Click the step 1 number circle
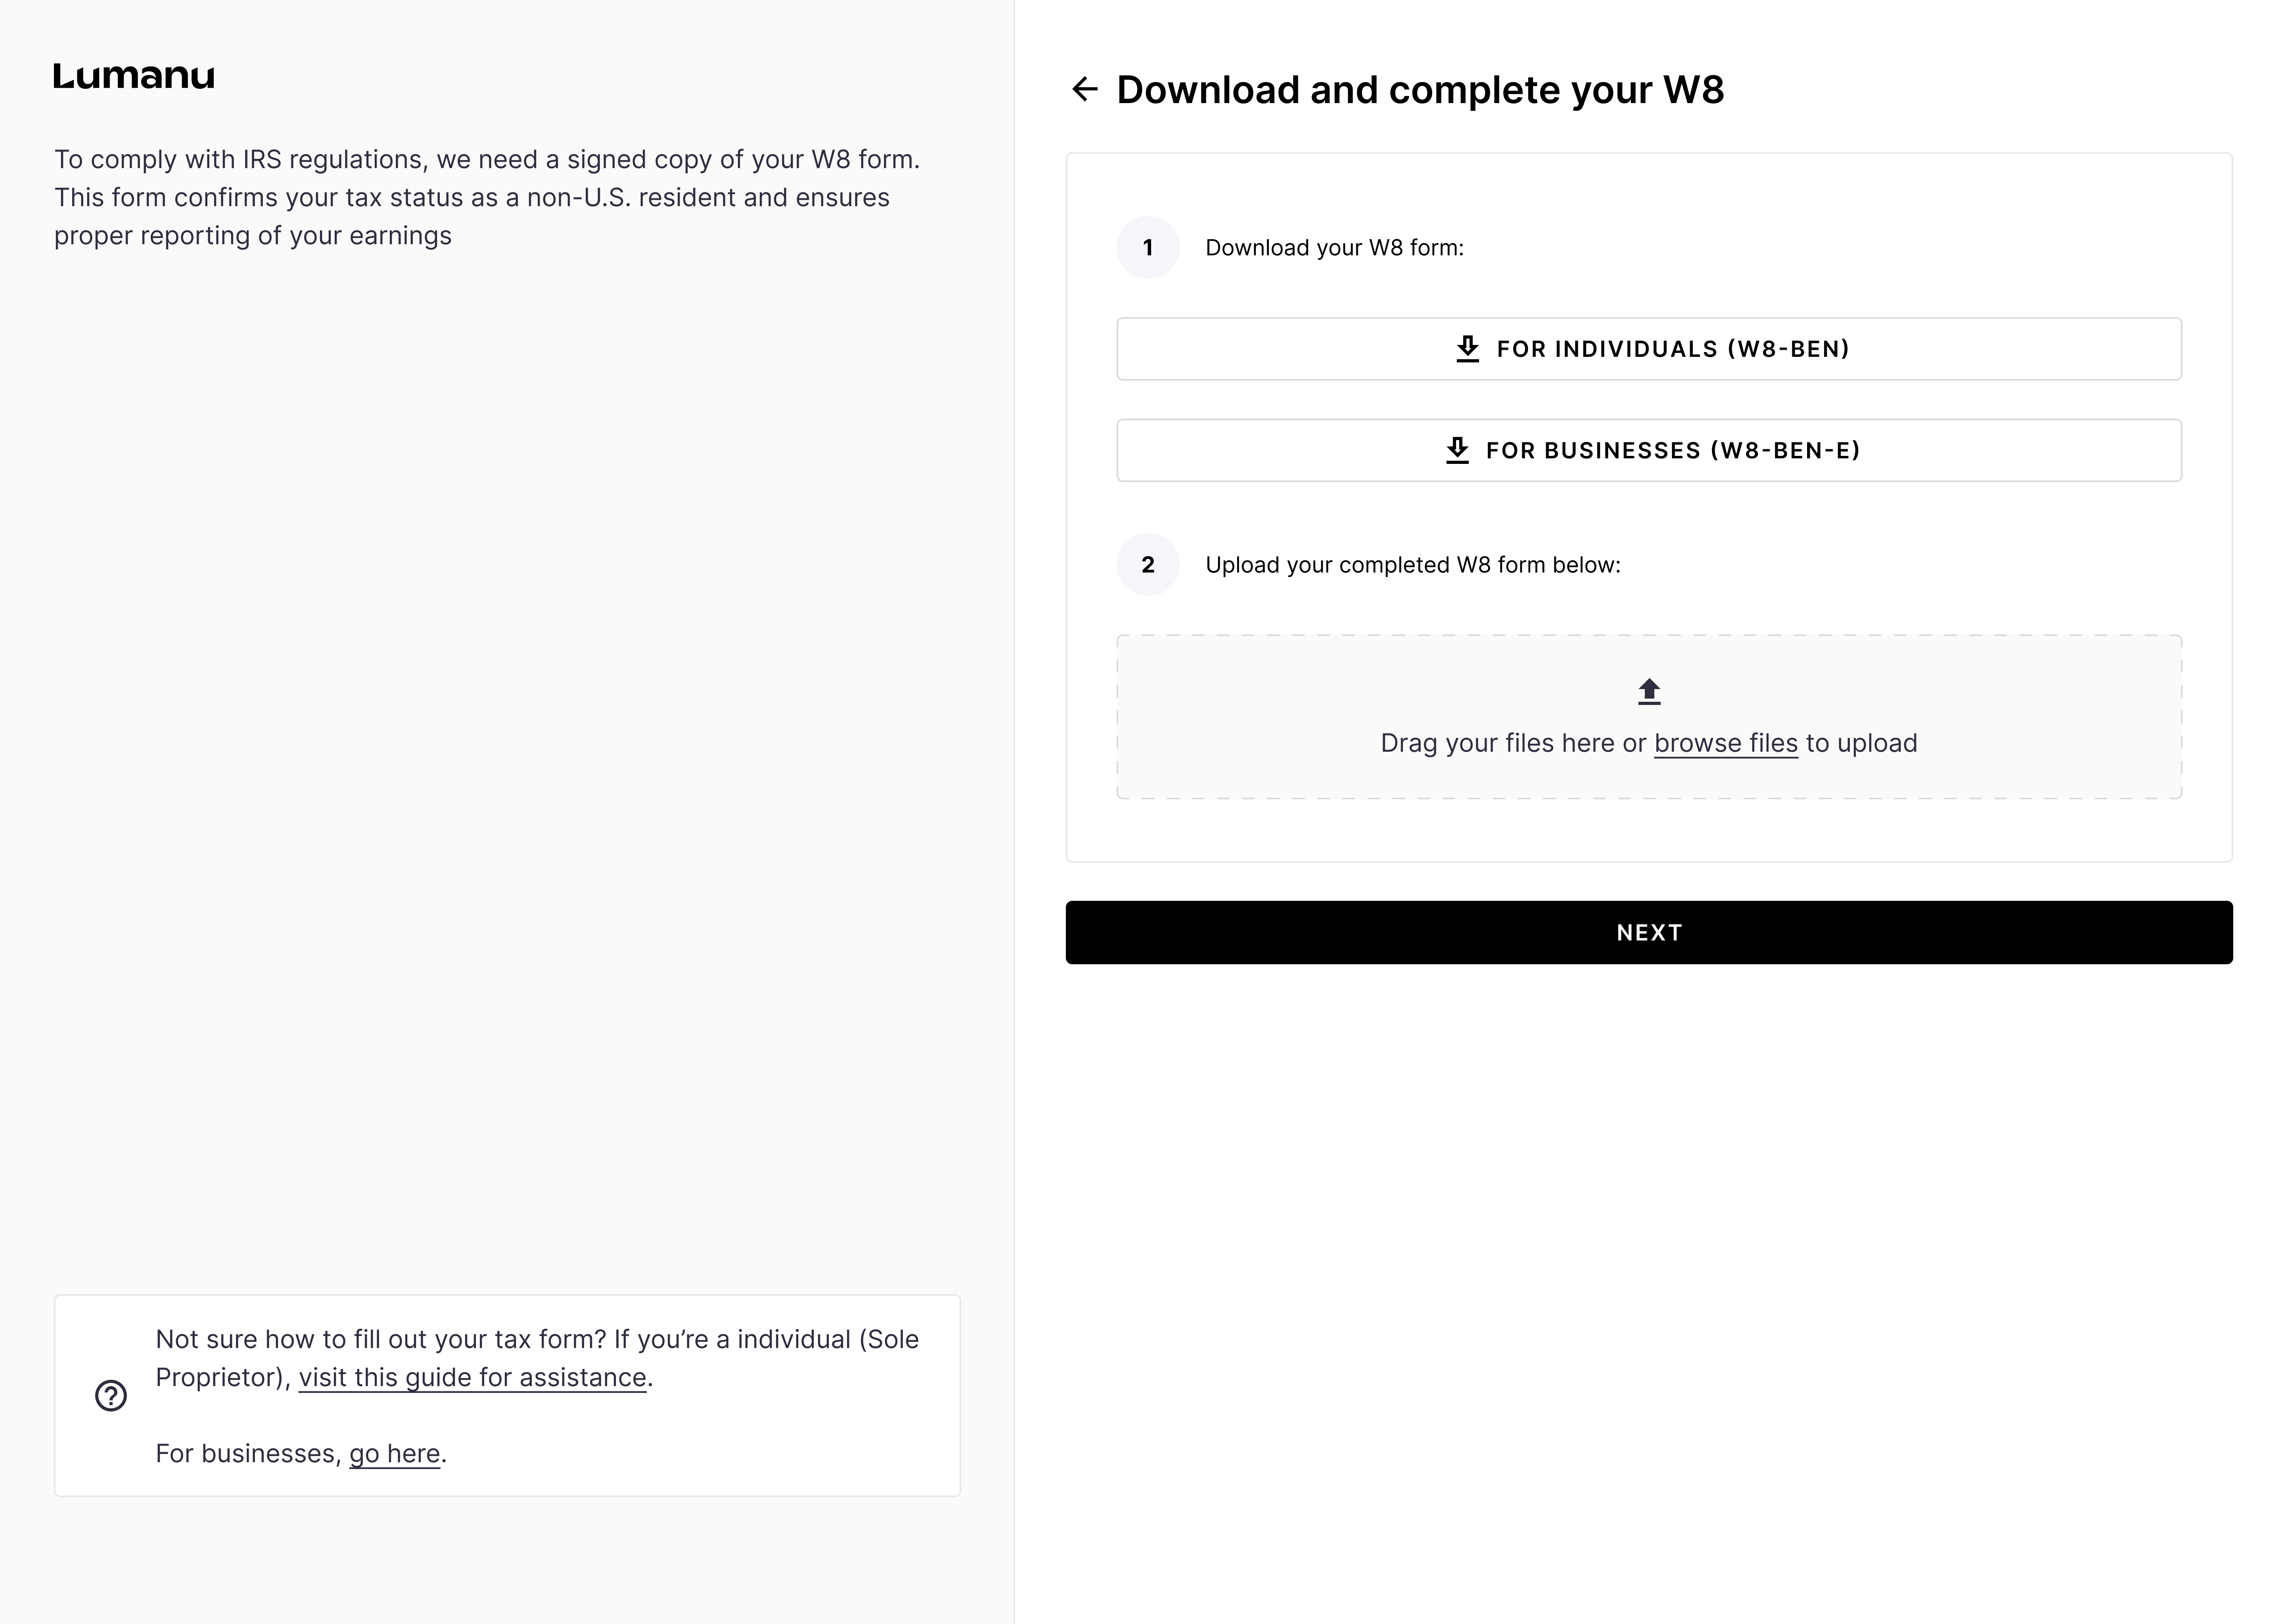 tap(1148, 248)
